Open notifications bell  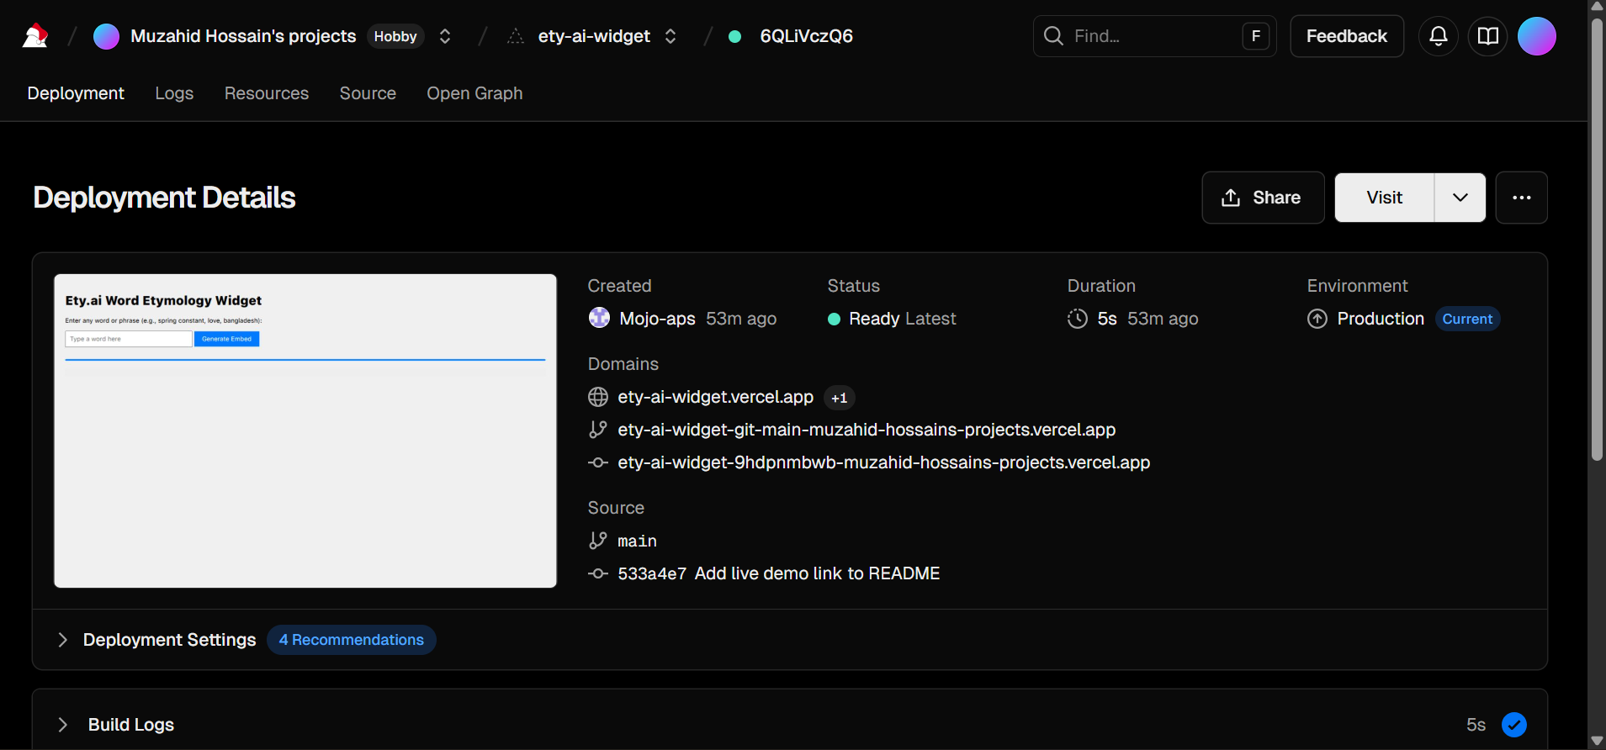[x=1439, y=36]
